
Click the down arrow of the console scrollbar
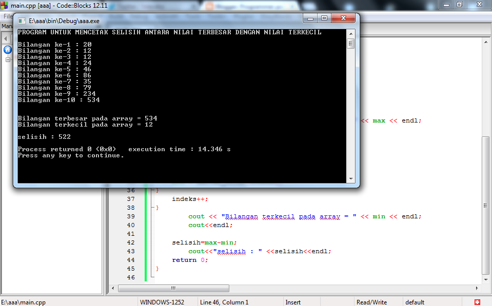point(351,180)
